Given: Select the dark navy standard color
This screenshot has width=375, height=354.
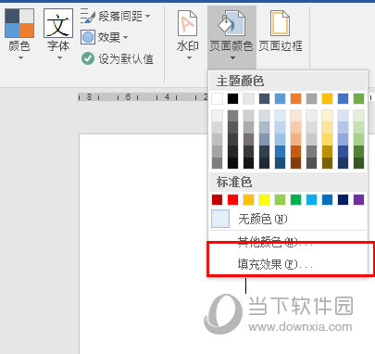Looking at the screenshot, I should 343,199.
